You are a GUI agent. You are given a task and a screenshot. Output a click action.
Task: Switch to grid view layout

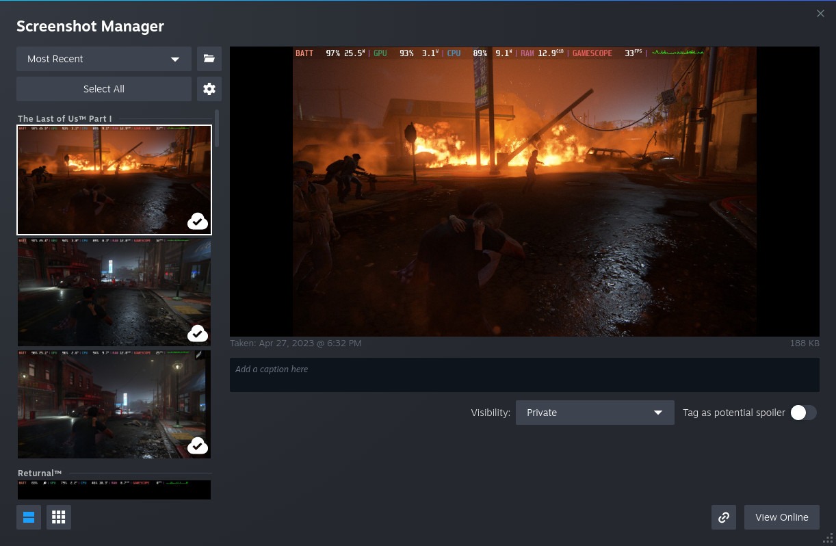[x=59, y=517]
